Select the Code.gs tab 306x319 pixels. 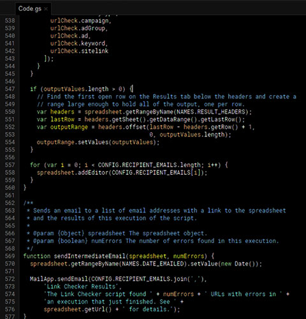click(x=33, y=9)
